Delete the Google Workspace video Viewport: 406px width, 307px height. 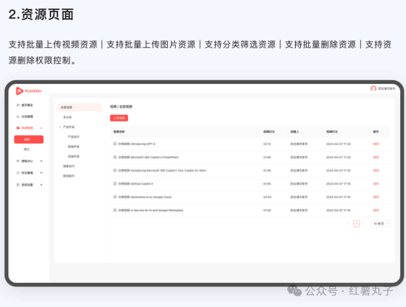pyautogui.click(x=376, y=210)
